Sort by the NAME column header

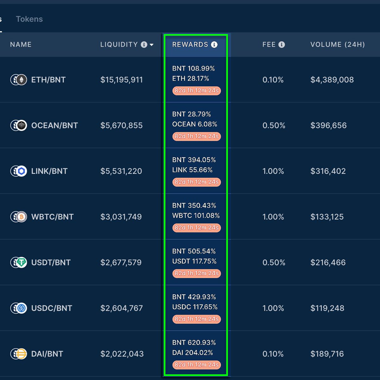point(21,45)
